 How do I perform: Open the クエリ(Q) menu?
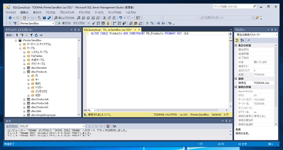click(x=51, y=13)
